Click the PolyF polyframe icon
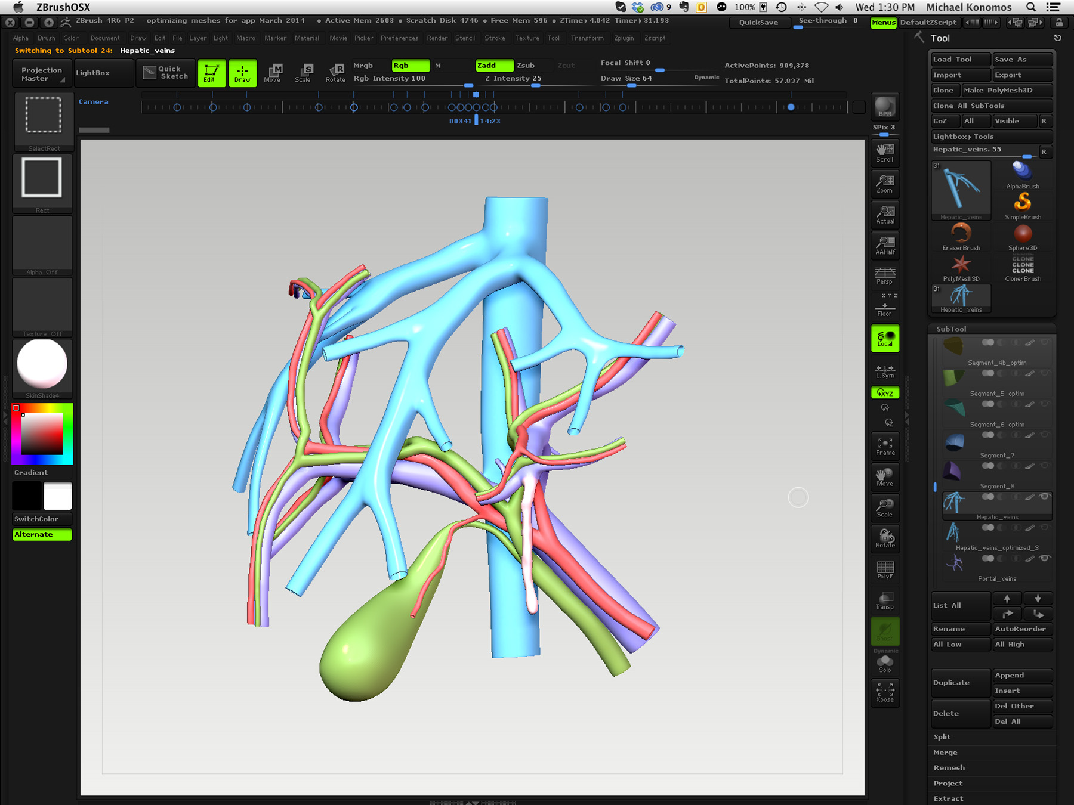Screen dimensions: 1074x805 [885, 568]
